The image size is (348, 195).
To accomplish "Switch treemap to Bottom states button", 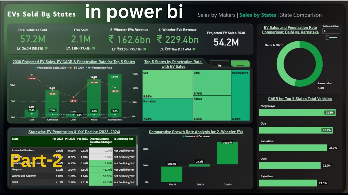I will coord(240,64).
